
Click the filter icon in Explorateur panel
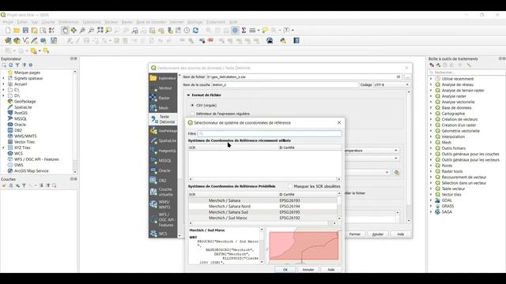(17, 65)
